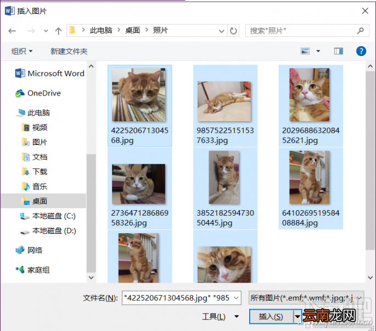Image resolution: width=376 pixels, height=331 pixels.
Task: Go back using the left arrow
Action: pos(12,31)
